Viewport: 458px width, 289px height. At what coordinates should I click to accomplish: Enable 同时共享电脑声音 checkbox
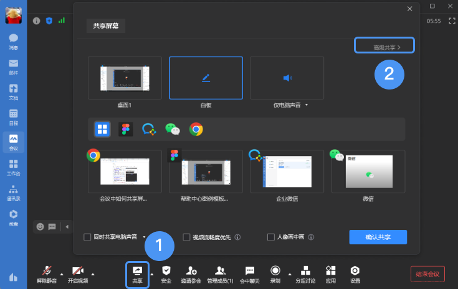[87, 237]
